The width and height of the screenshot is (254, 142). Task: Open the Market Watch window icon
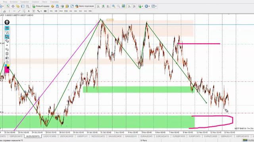click(8, 6)
